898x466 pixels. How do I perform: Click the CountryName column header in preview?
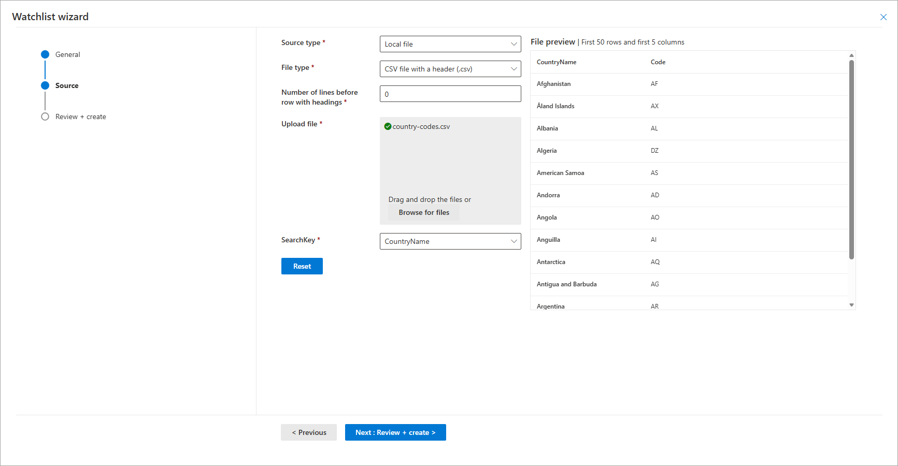pos(557,62)
